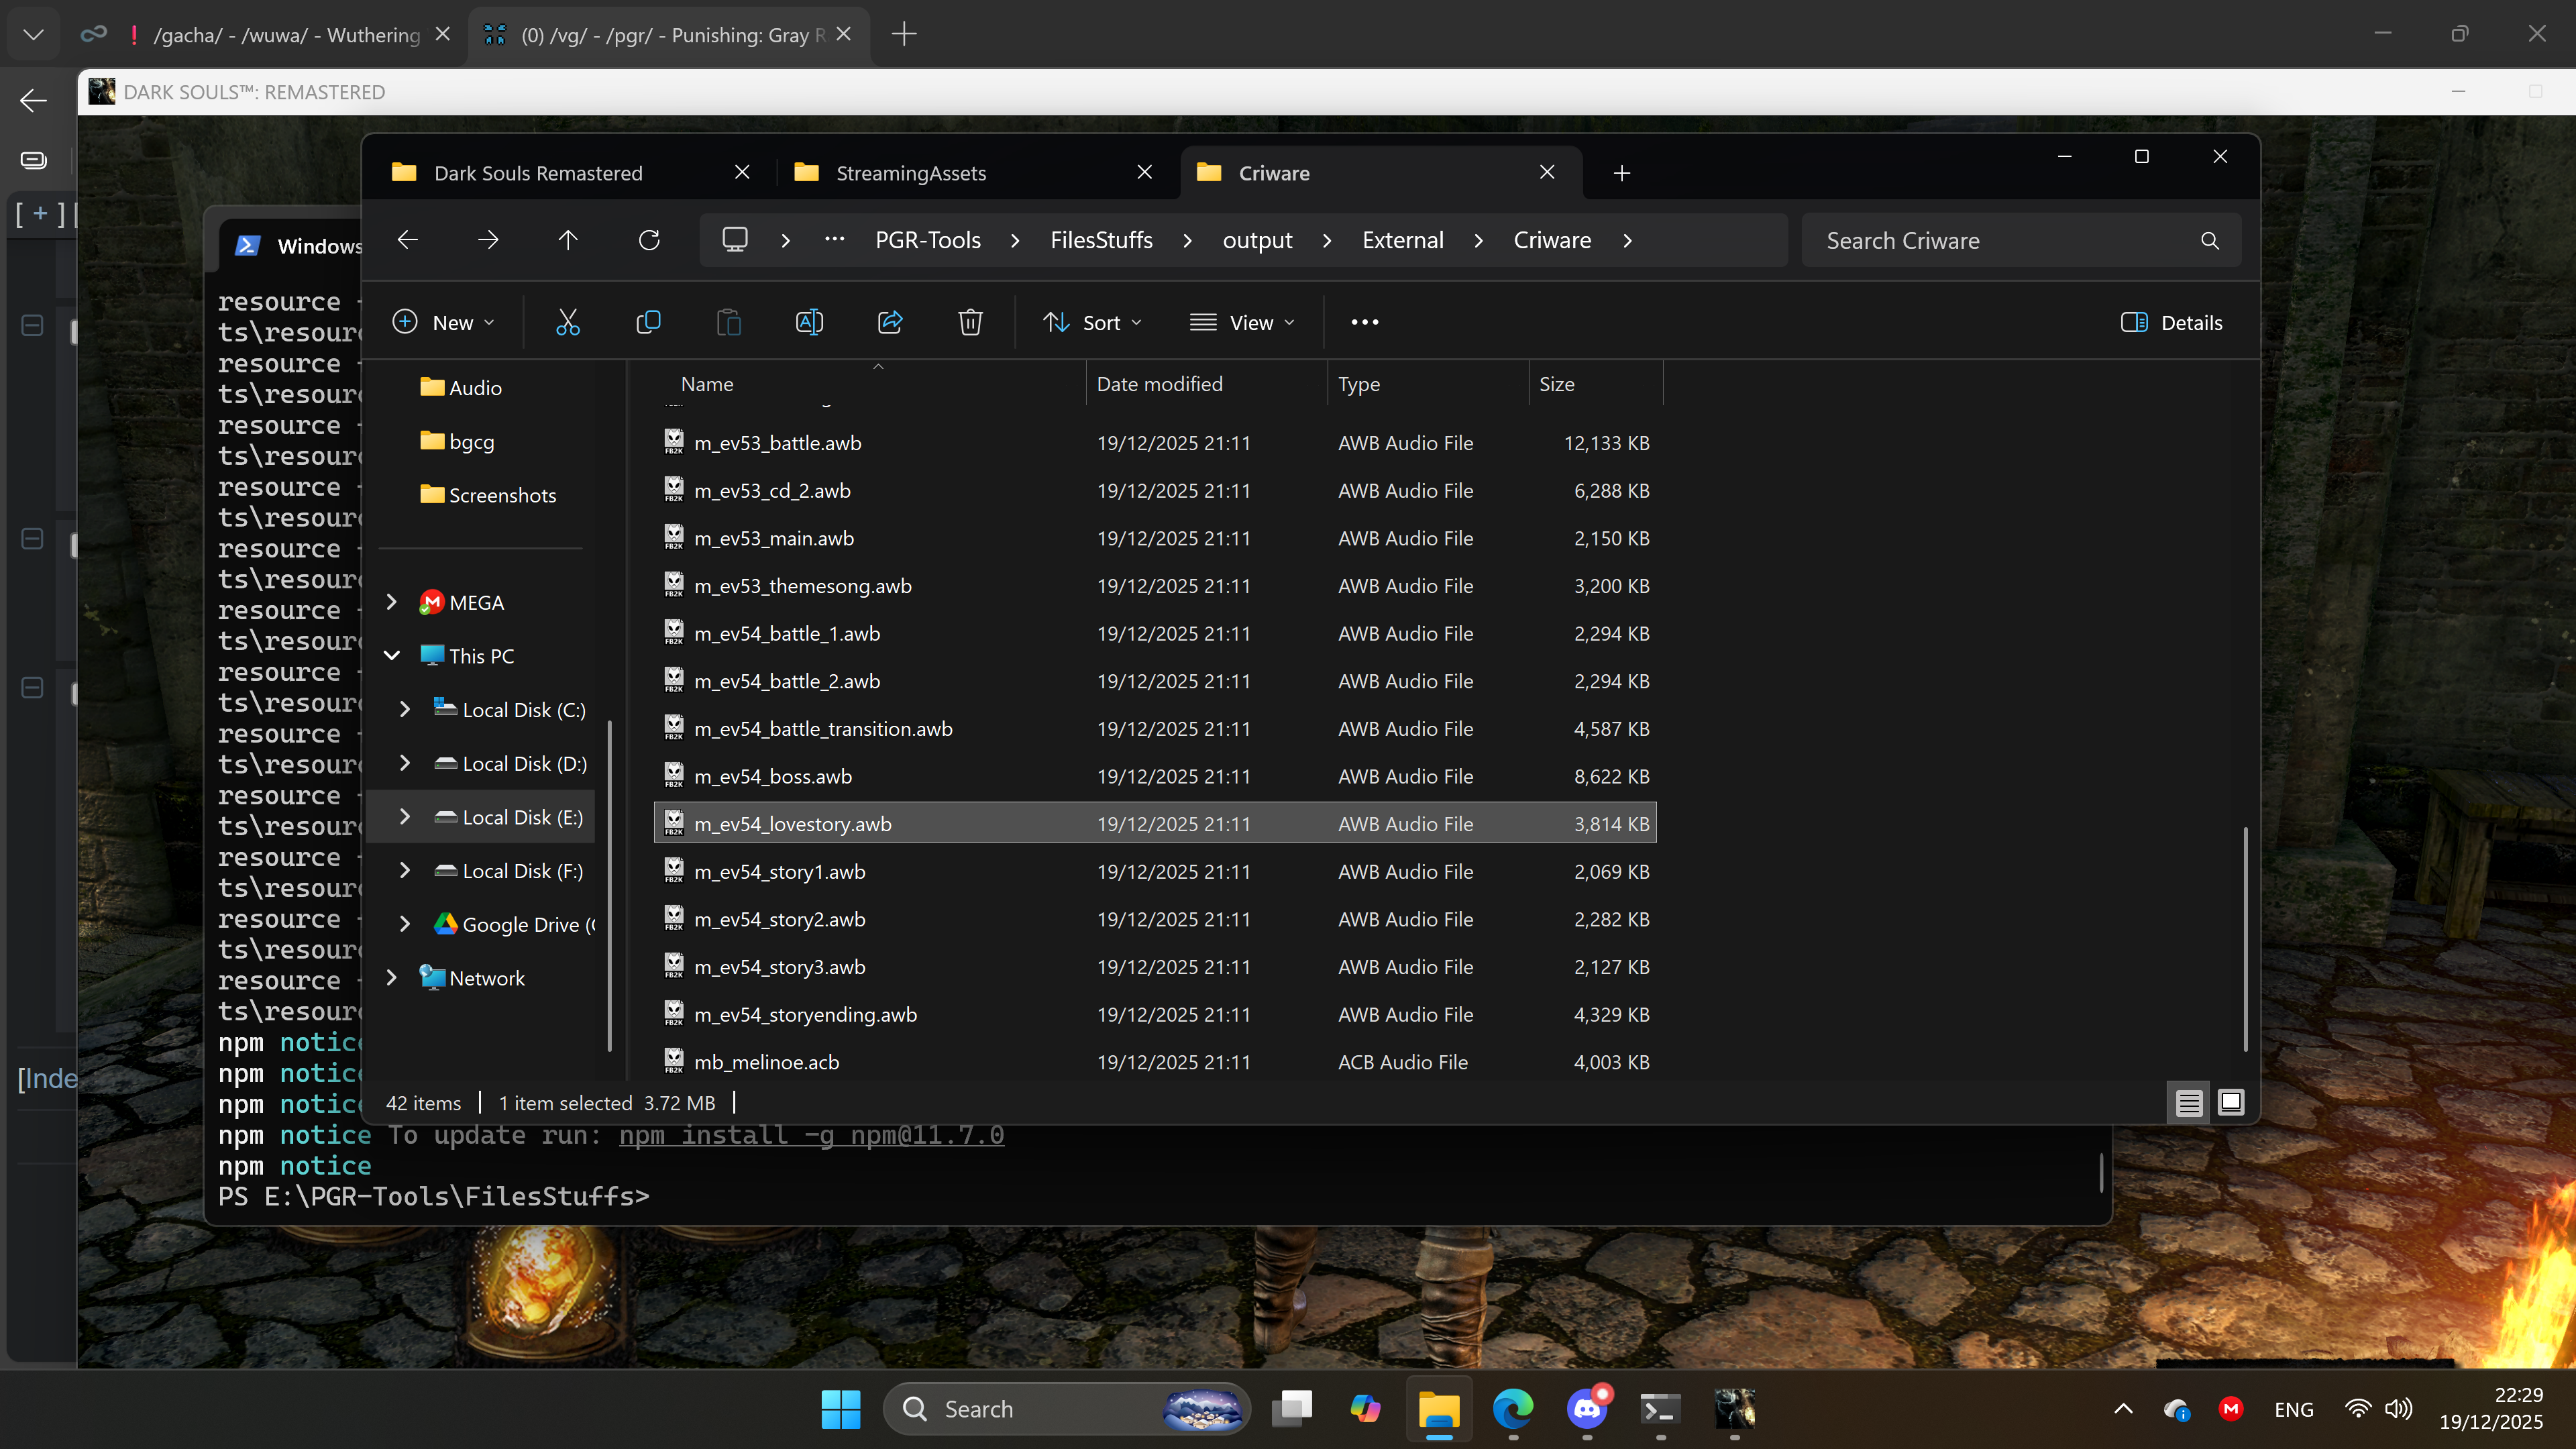
Task: Switch to details list view in status bar
Action: coord(2188,1102)
